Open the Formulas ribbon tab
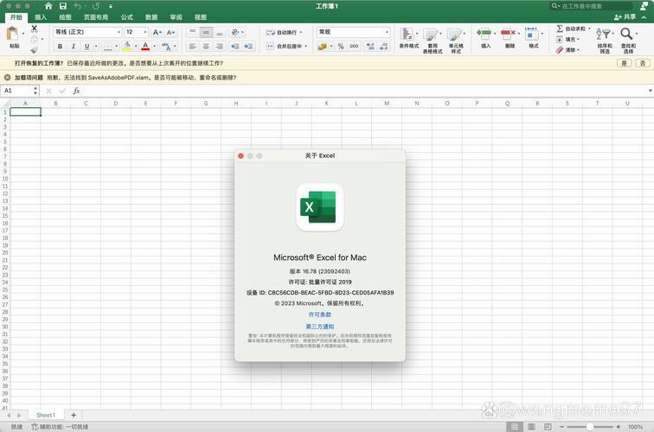This screenshot has width=654, height=432. pyautogui.click(x=127, y=17)
